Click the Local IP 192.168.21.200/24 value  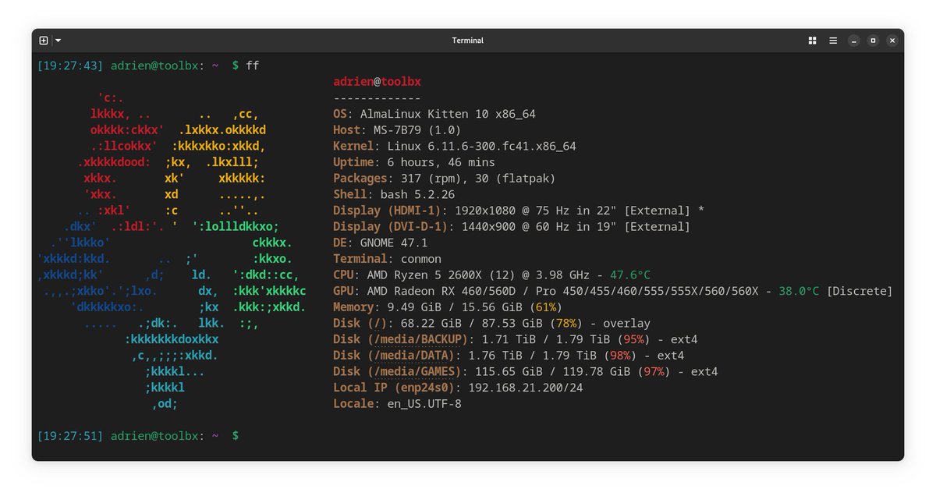click(525, 388)
